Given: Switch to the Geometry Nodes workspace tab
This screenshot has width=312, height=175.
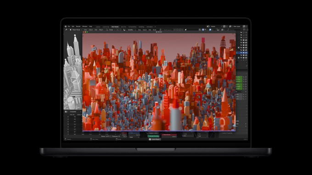Looking at the screenshot, I should 115,27.
